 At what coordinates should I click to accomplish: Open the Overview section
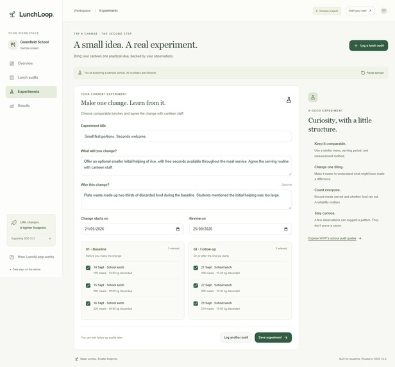pyautogui.click(x=31, y=63)
